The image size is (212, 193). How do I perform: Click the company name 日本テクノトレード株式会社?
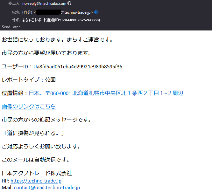point(37,173)
